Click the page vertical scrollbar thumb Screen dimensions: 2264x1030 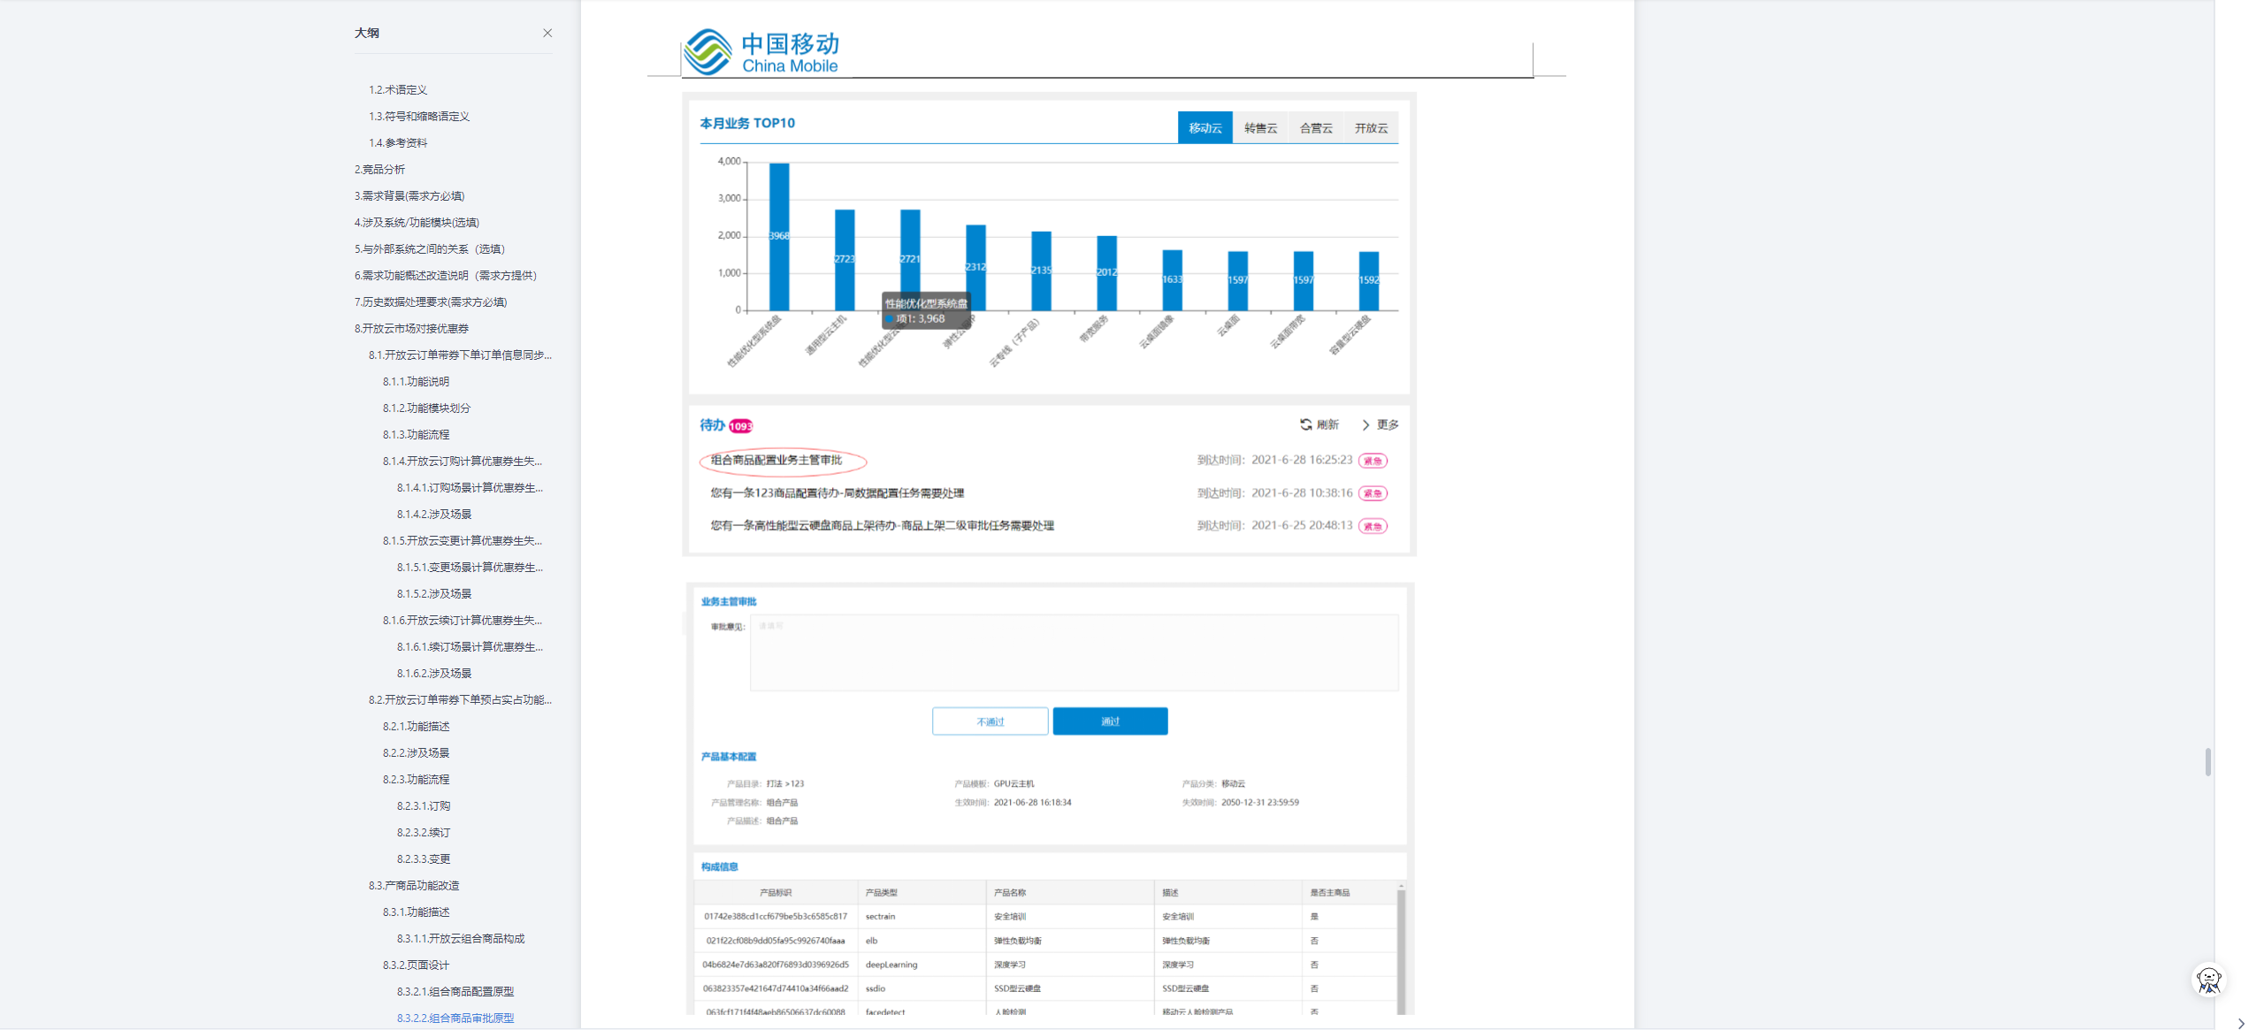coord(2208,761)
